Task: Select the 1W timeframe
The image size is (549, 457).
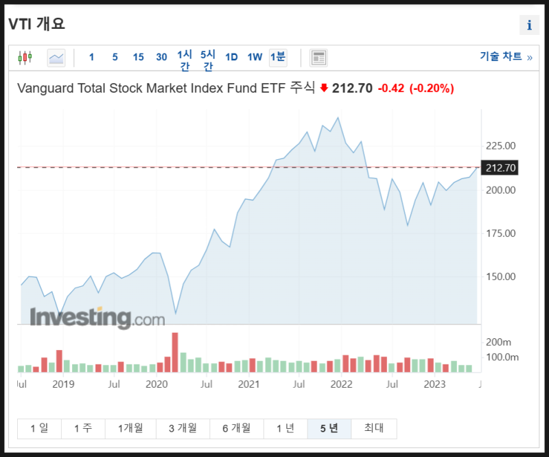Action: (x=255, y=58)
